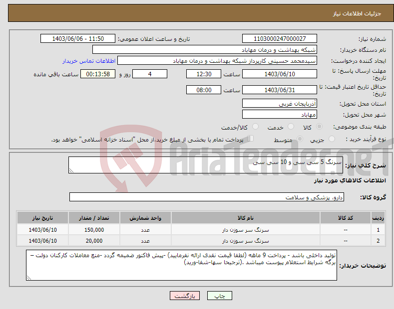
Task: Select the کالا/خدمت radio button
Action: click(255, 127)
